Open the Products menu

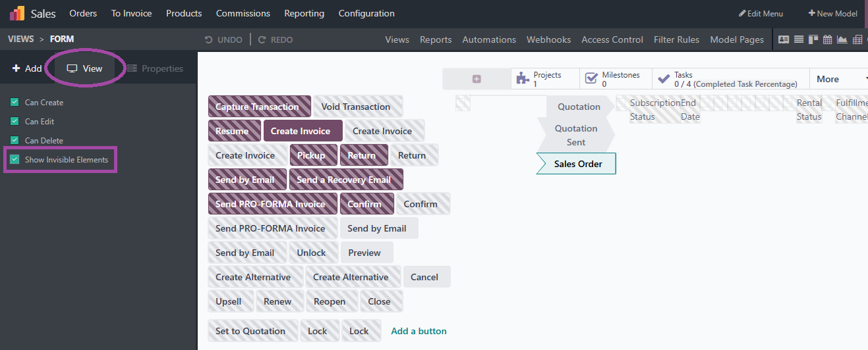click(184, 13)
